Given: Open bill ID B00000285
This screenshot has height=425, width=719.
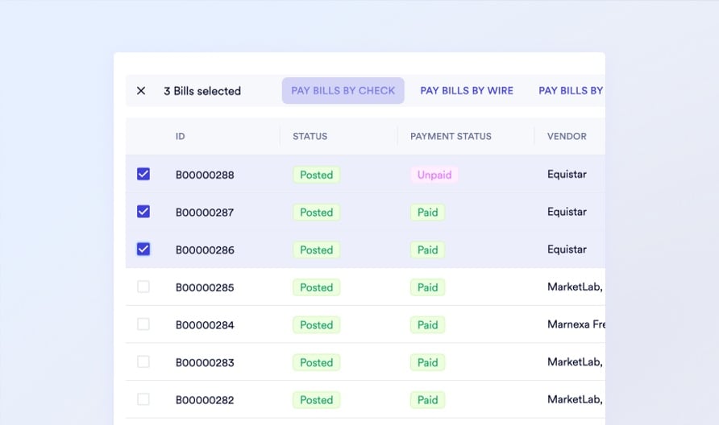Looking at the screenshot, I should coord(205,287).
